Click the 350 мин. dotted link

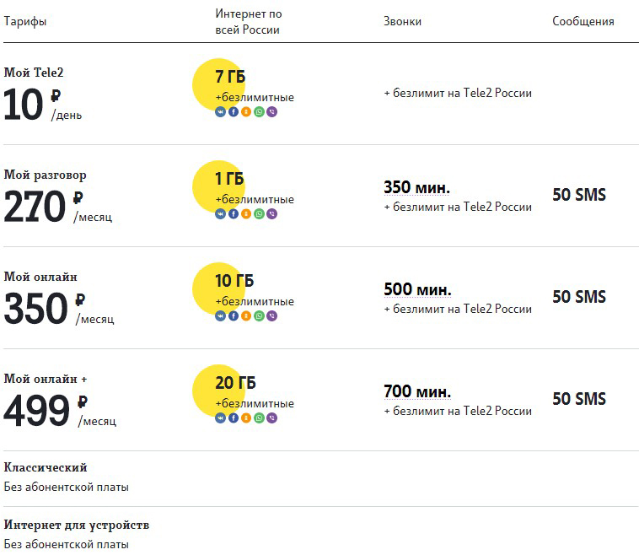click(416, 187)
